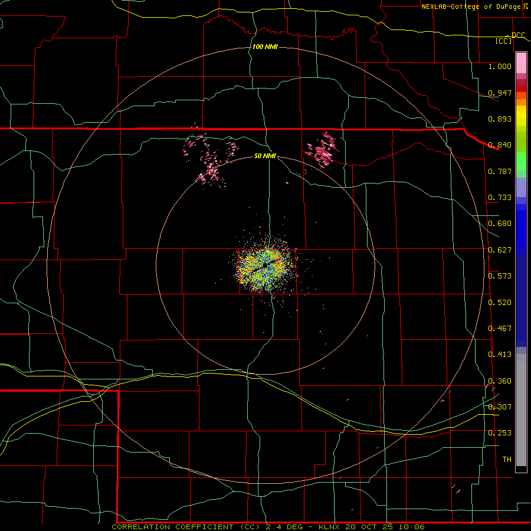
Task: Click the pink top segment of the color bar
Action: (521, 63)
